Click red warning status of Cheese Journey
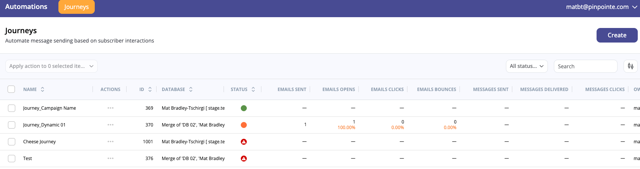640x169 pixels. pyautogui.click(x=244, y=142)
